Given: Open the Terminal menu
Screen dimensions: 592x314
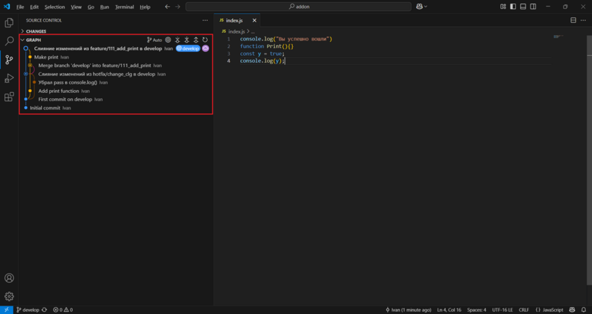Looking at the screenshot, I should click(124, 6).
